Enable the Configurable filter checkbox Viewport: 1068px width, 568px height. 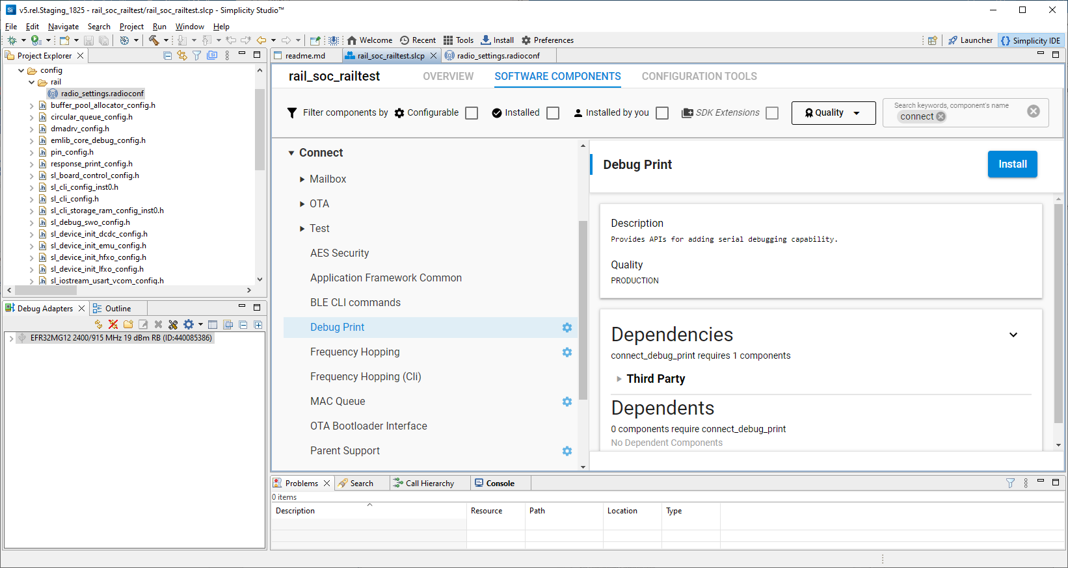[x=472, y=113]
